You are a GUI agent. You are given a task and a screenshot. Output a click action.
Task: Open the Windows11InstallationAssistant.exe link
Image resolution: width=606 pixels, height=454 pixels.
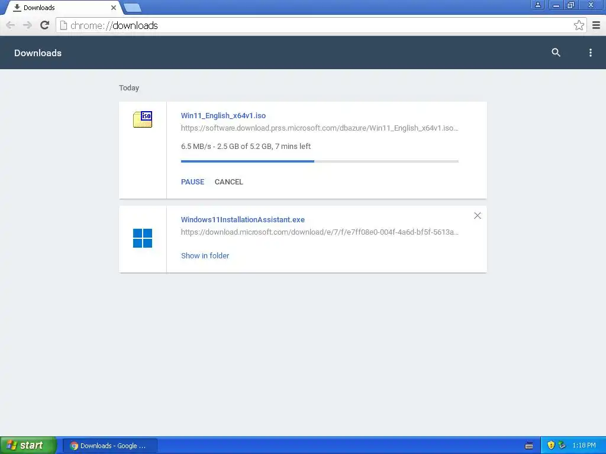243,220
